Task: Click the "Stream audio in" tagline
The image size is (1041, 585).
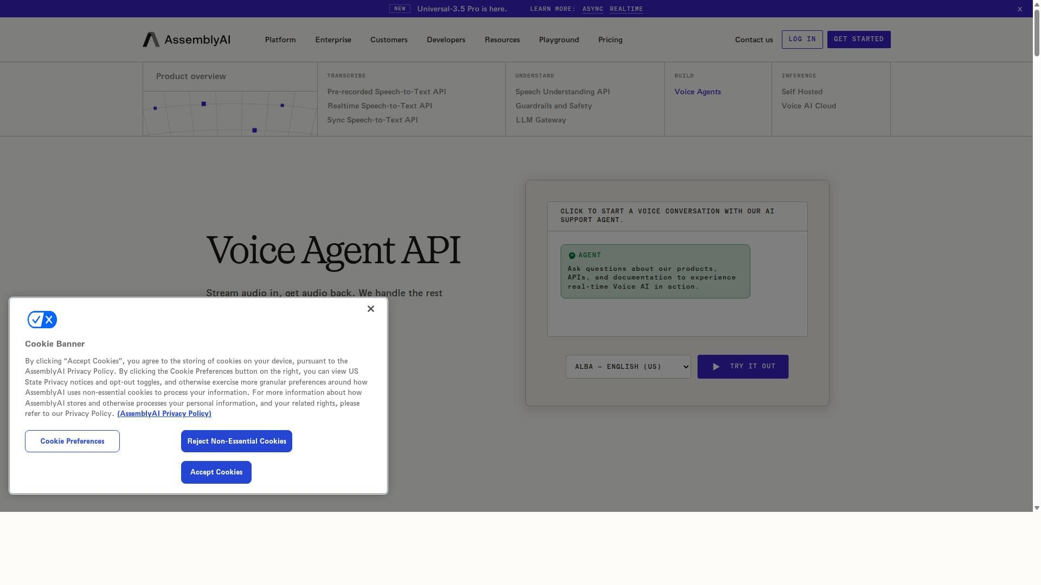Action: click(x=324, y=293)
